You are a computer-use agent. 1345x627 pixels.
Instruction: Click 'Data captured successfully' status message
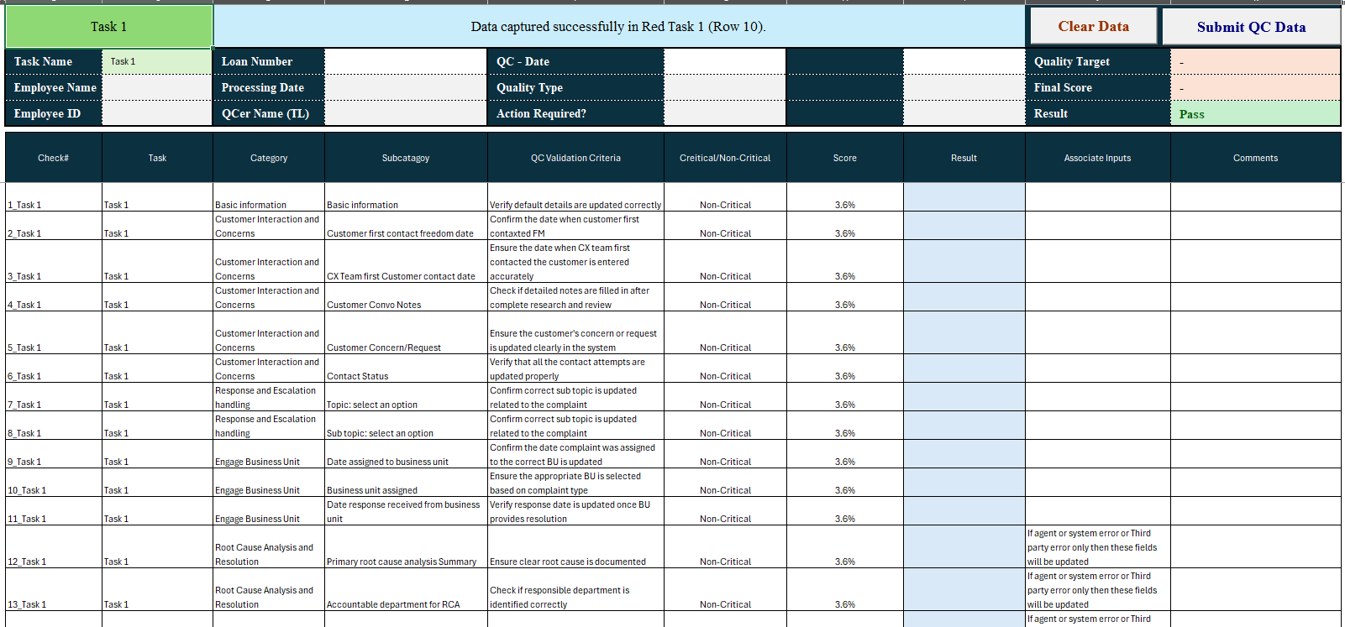[618, 27]
